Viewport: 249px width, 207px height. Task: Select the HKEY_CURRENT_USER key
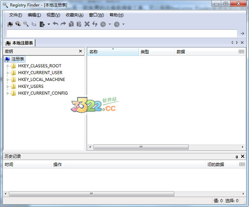coord(40,73)
